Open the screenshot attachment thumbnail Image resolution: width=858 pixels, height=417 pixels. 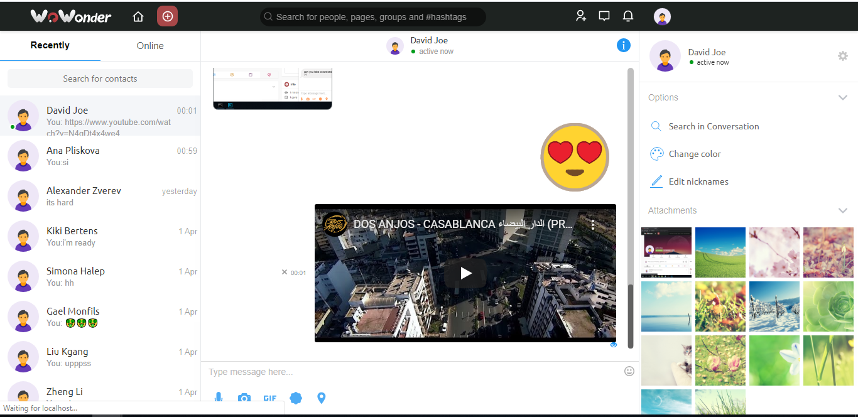pos(666,252)
